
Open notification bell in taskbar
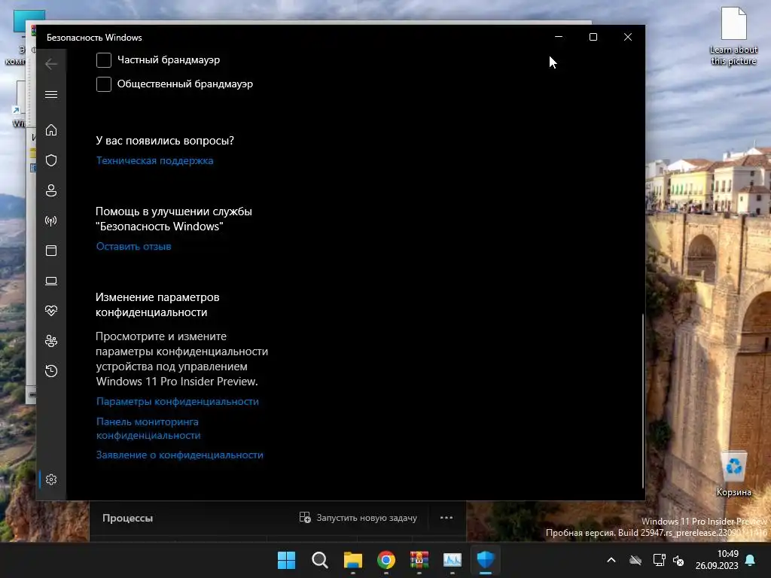(x=751, y=560)
